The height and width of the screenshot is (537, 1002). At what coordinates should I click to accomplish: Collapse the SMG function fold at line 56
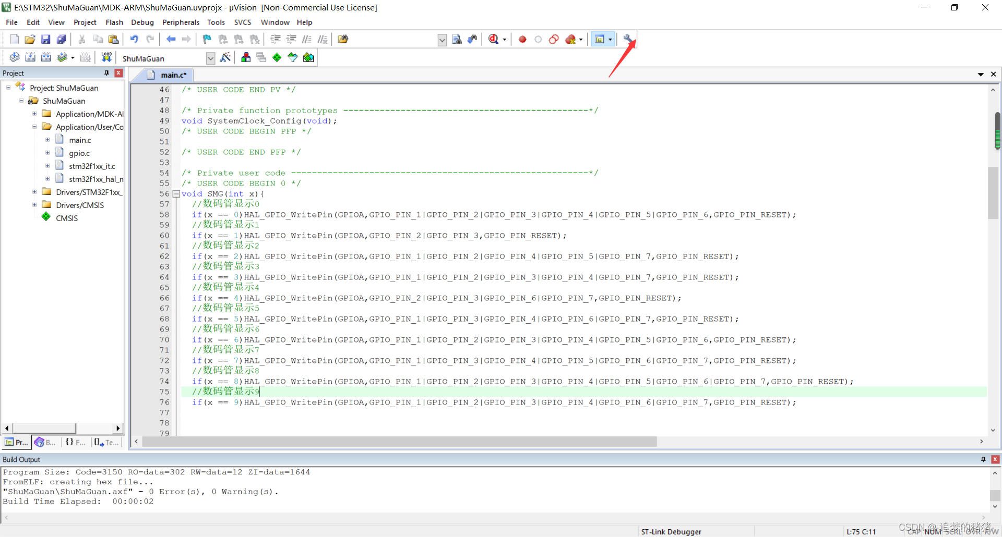coord(176,194)
